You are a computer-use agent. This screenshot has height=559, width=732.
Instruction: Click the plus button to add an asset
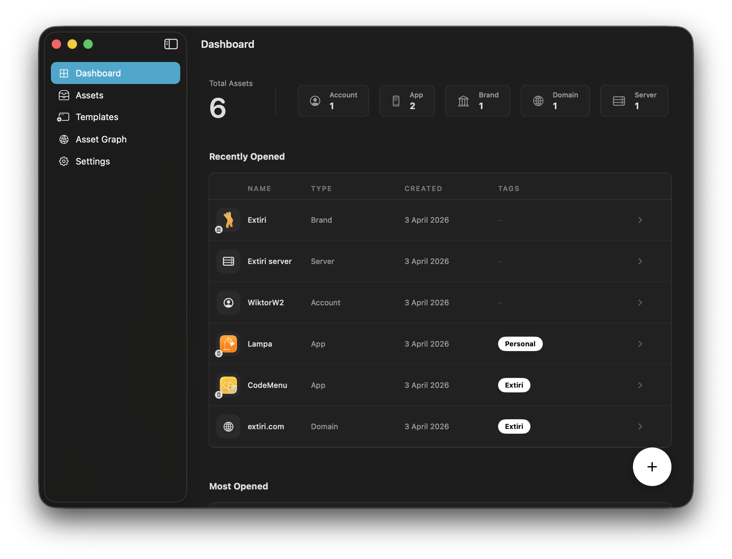tap(652, 467)
